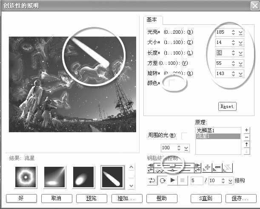Click the plus button beside 原理 list
This screenshot has width=260, height=209.
tap(247, 130)
